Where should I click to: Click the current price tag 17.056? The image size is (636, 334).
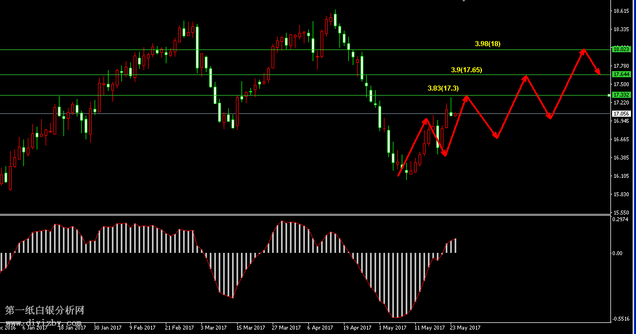(x=620, y=113)
